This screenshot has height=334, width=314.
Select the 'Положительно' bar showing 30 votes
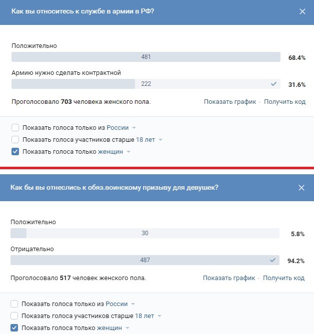(144, 233)
